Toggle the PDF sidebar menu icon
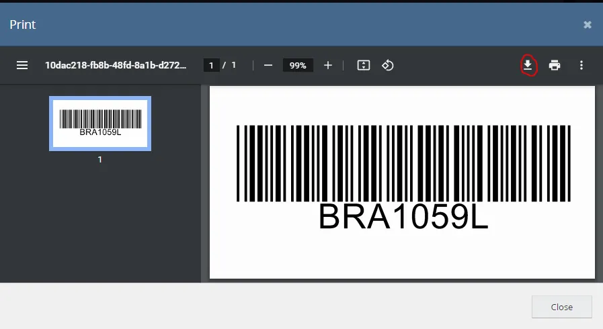603x329 pixels. 22,65
